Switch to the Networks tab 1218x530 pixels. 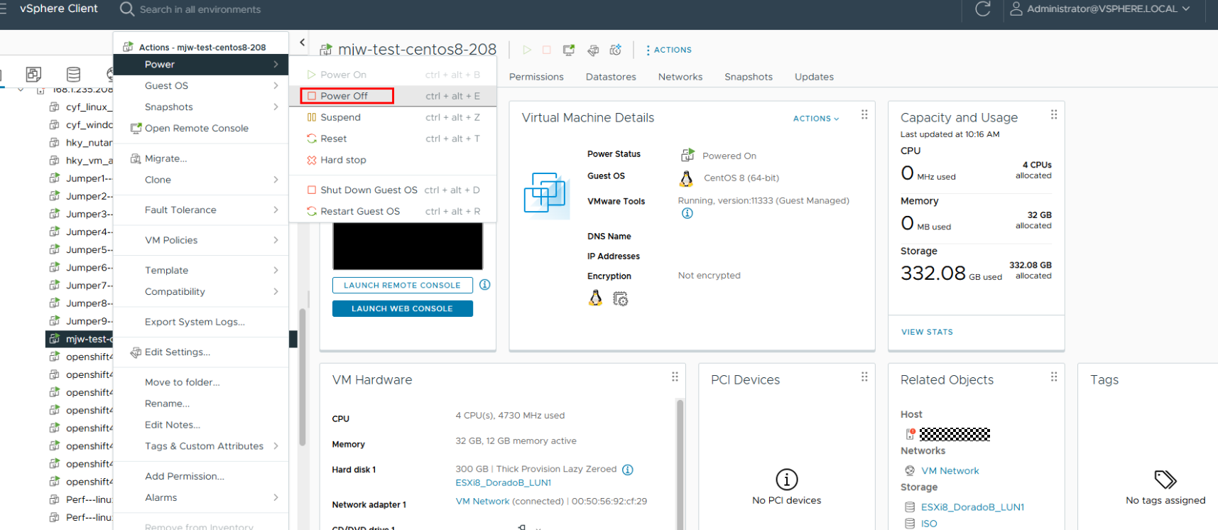680,77
